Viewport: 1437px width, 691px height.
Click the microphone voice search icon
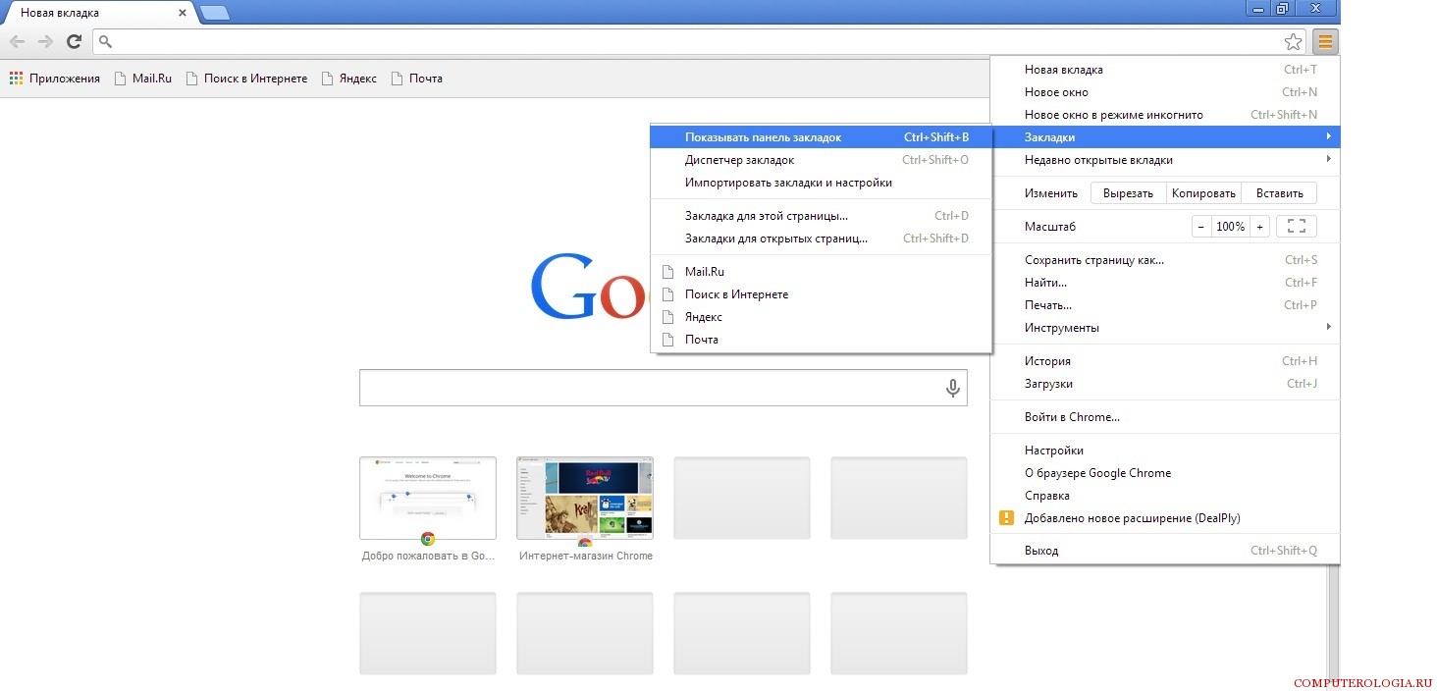[x=952, y=388]
